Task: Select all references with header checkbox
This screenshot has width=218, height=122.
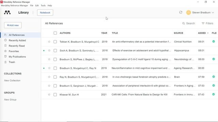Action: [55, 33]
